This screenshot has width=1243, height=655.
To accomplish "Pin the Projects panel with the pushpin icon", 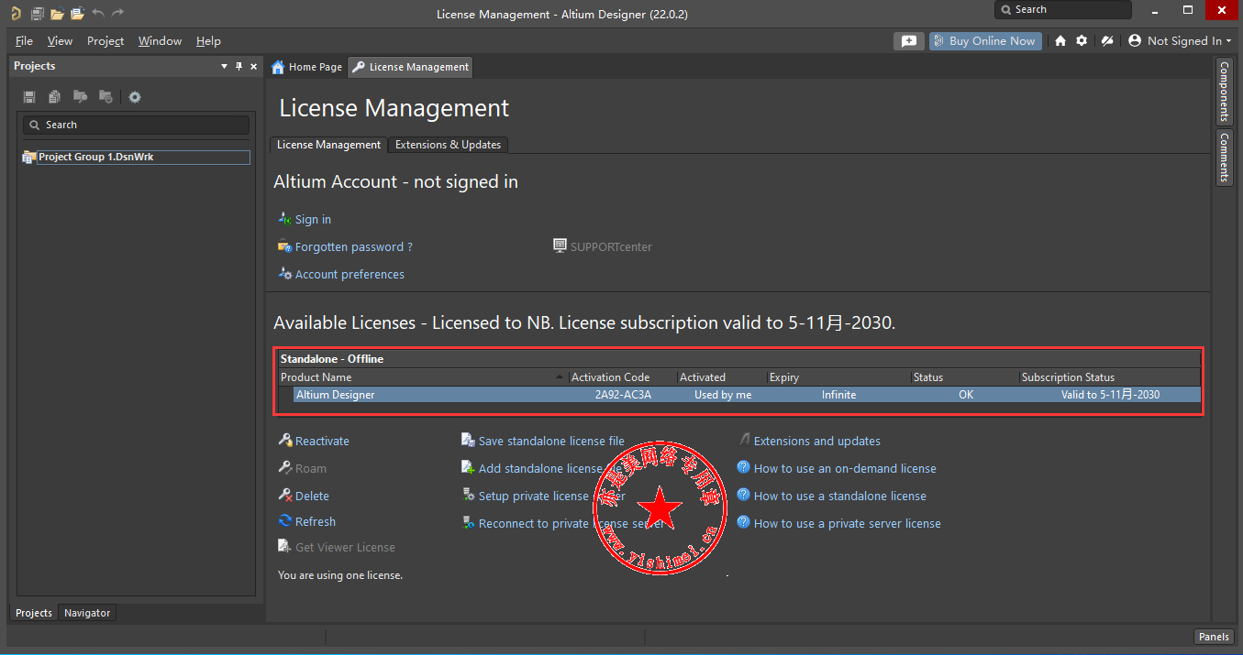I will pos(239,66).
